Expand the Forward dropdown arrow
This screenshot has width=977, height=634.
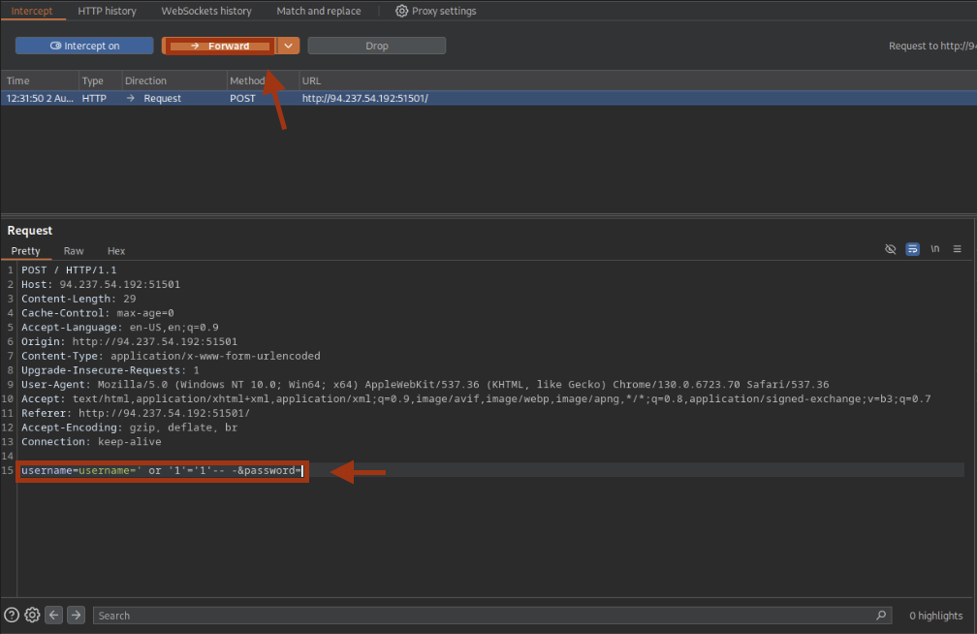point(289,46)
